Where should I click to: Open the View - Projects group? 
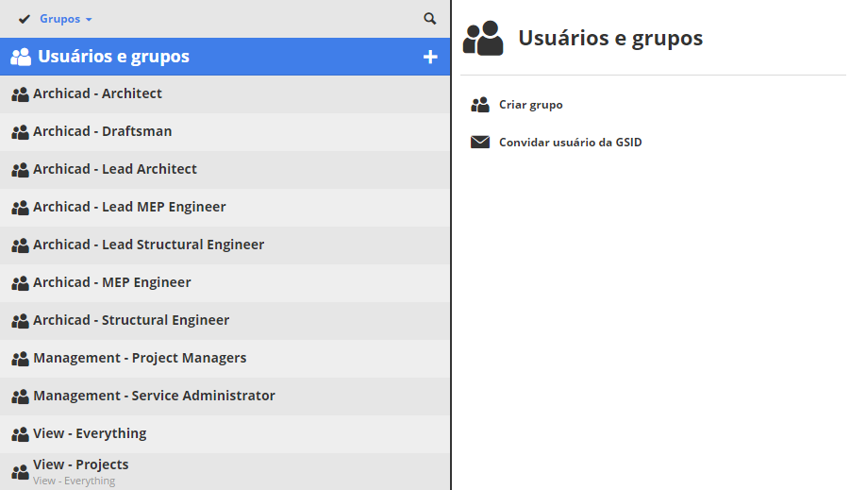tap(81, 465)
